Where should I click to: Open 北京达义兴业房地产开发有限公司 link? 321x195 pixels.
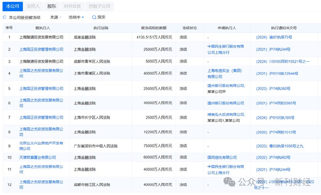pyautogui.click(x=41, y=146)
